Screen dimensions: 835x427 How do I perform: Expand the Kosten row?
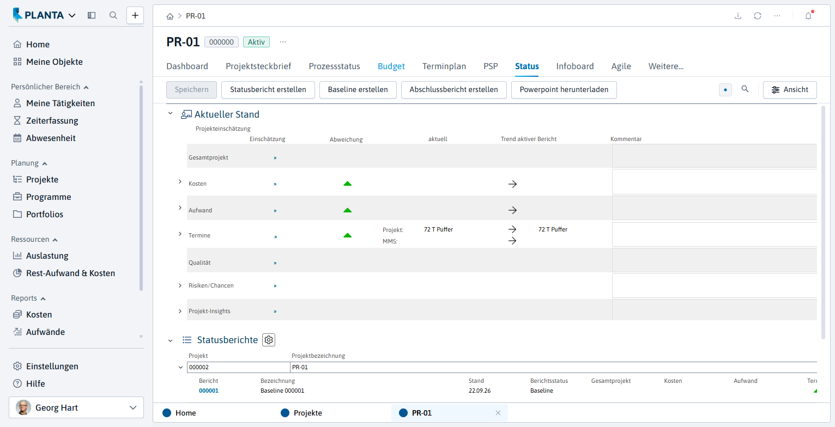point(180,181)
